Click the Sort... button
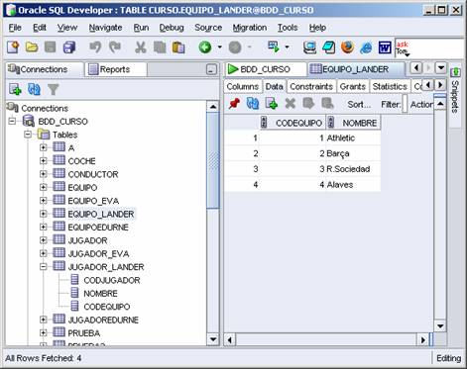This screenshot has height=369, width=467. click(359, 105)
